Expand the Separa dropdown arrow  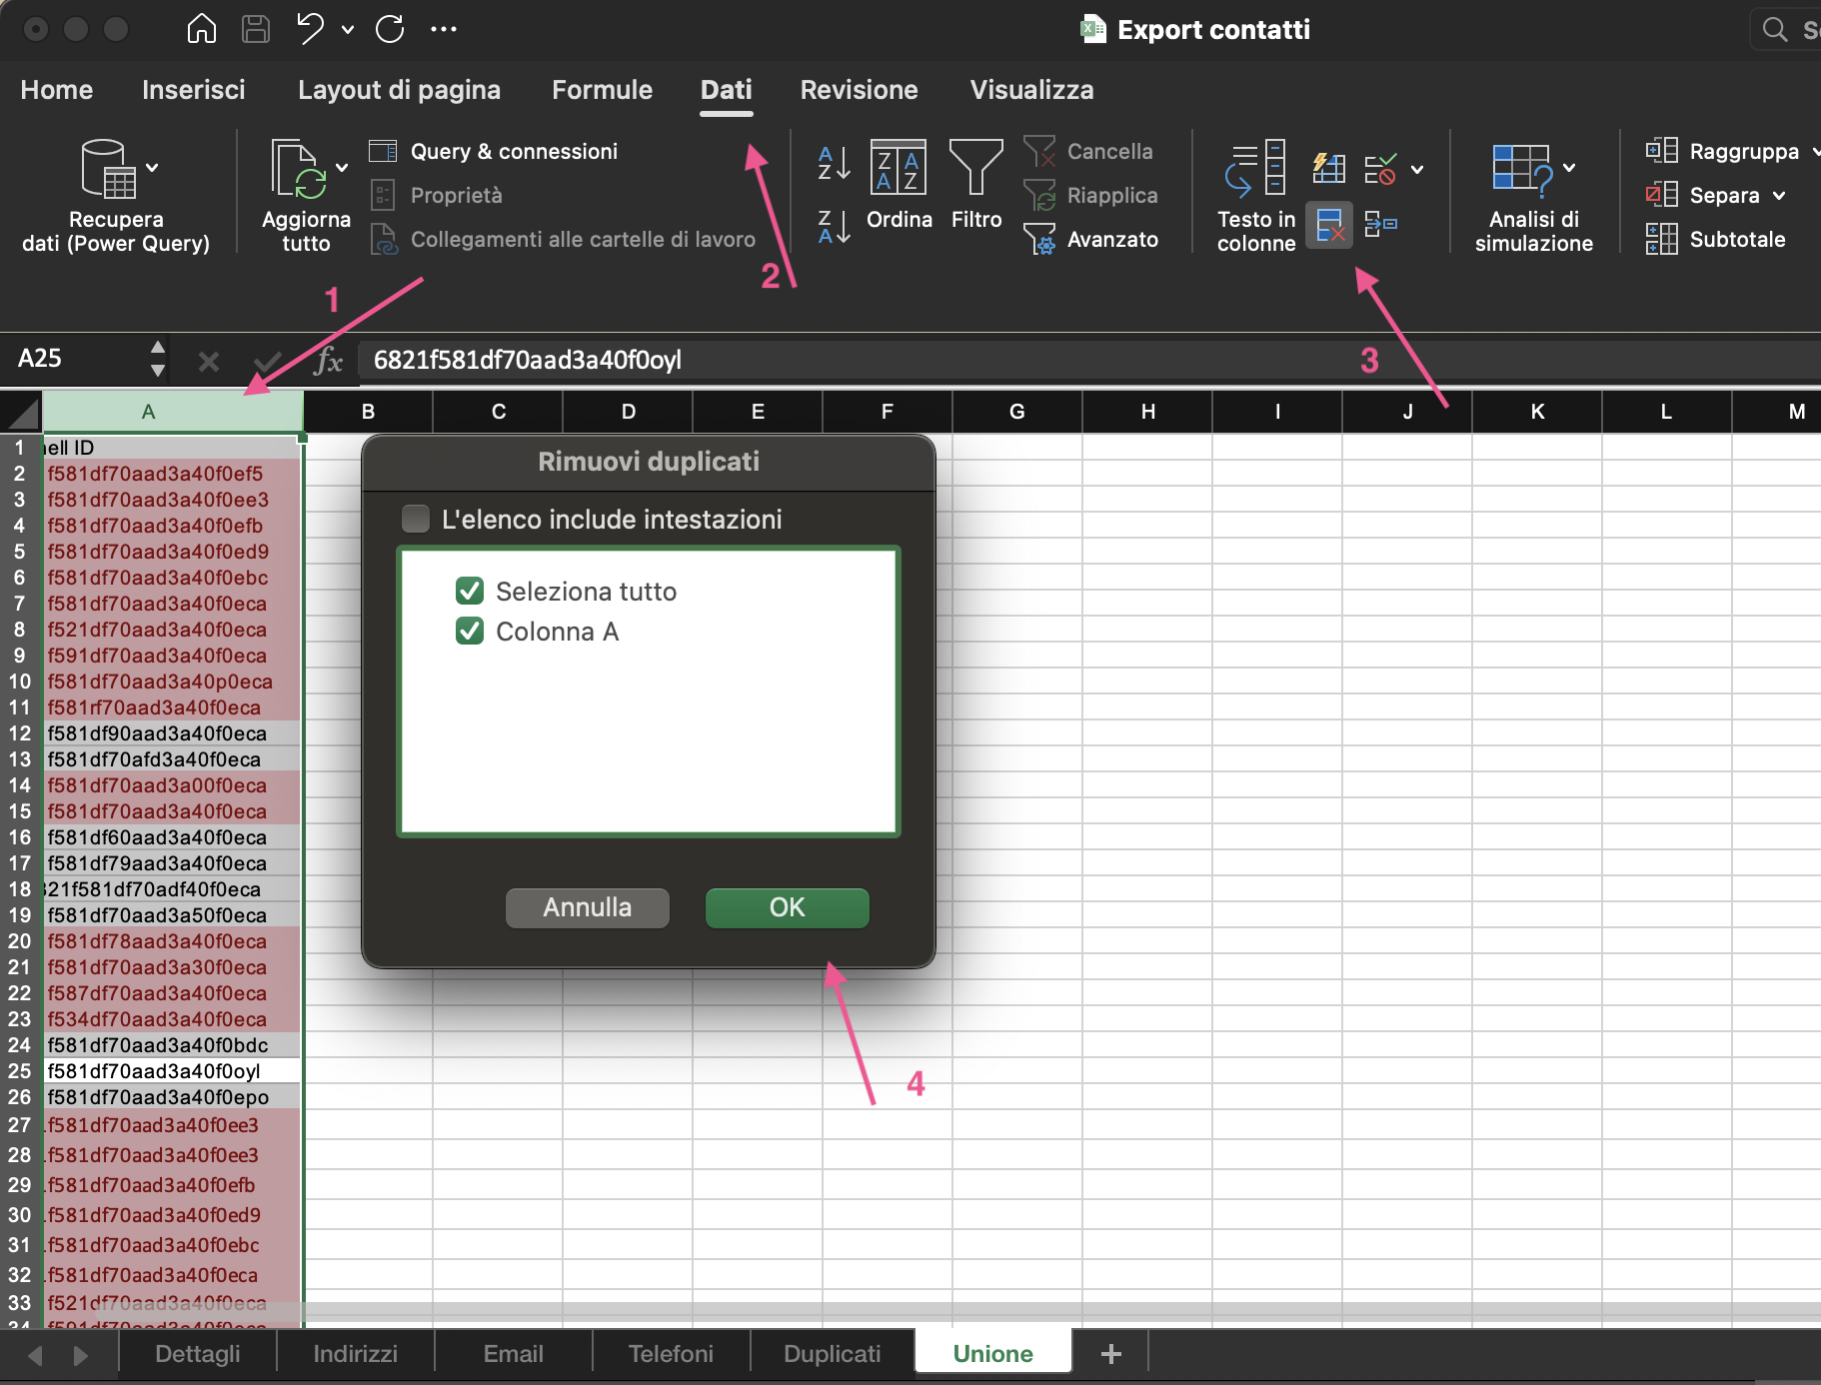pos(1779,196)
